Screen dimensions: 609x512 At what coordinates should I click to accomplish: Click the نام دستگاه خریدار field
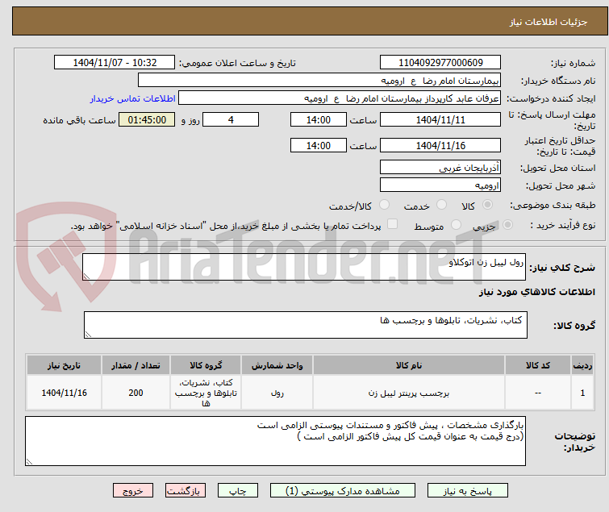[x=319, y=81]
